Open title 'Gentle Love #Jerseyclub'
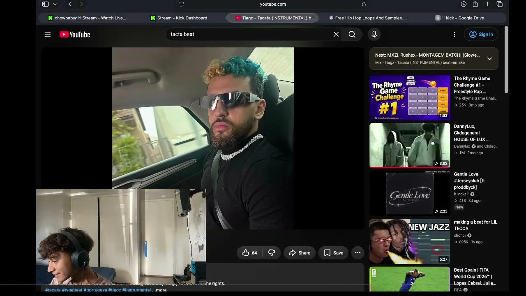 click(470, 181)
